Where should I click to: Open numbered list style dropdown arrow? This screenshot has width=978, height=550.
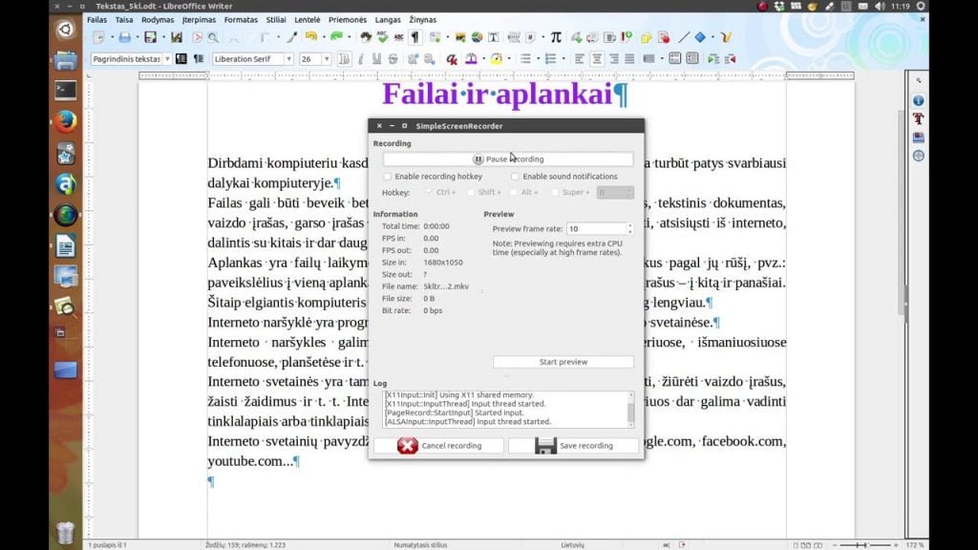563,58
